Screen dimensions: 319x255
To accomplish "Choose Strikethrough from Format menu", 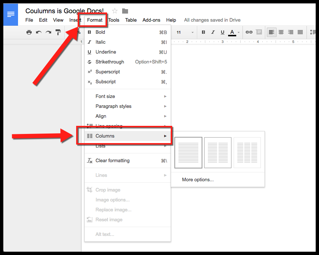I will (x=128, y=62).
